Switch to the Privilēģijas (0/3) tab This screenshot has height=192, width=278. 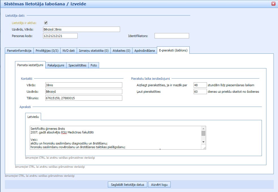point(47,51)
